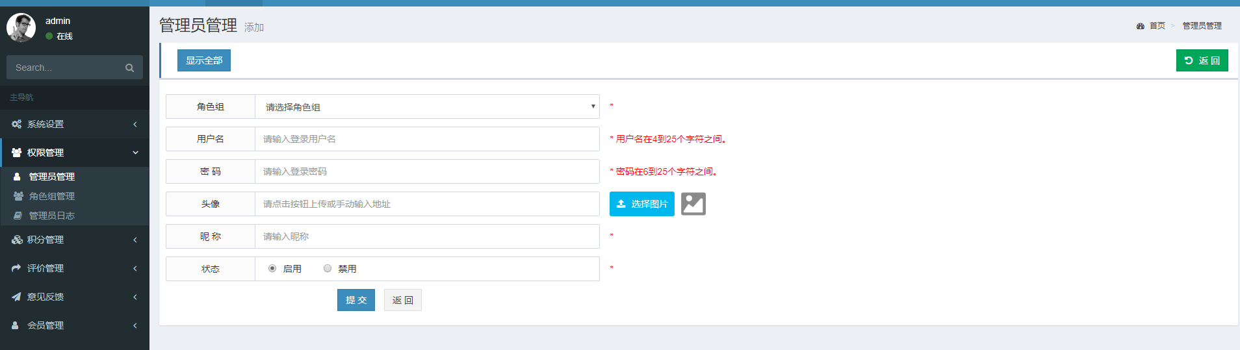1240x350 pixels.
Task: Open the 系统设置 sidebar menu
Action: pyautogui.click(x=75, y=124)
